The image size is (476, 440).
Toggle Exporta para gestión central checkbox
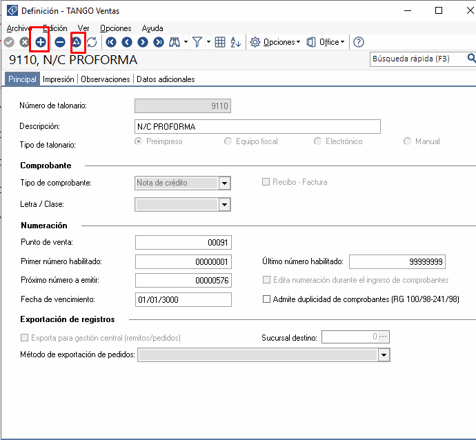[24, 338]
